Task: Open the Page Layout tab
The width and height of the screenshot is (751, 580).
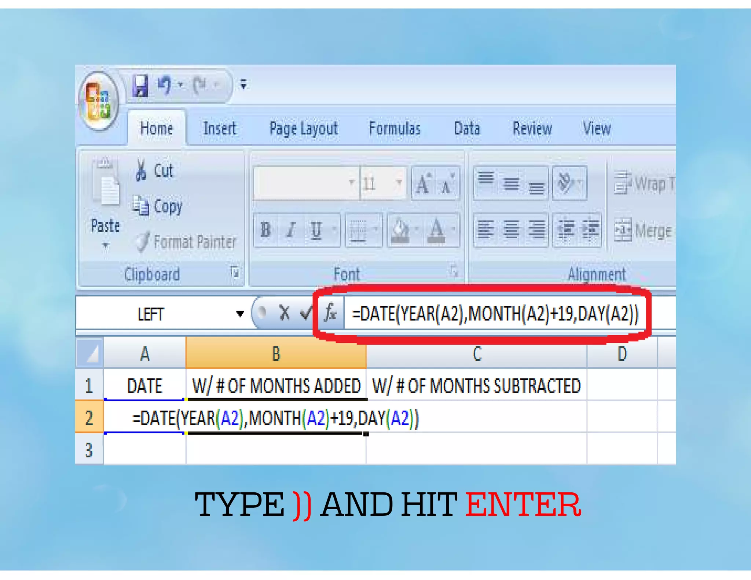Action: pyautogui.click(x=303, y=129)
